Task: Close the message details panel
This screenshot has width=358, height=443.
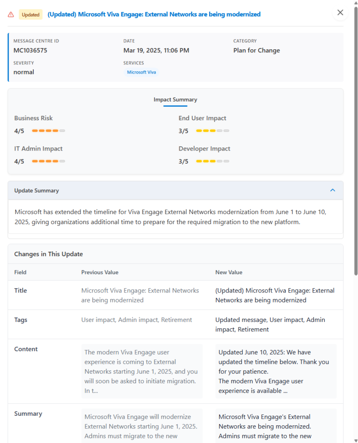Action: 340,13
